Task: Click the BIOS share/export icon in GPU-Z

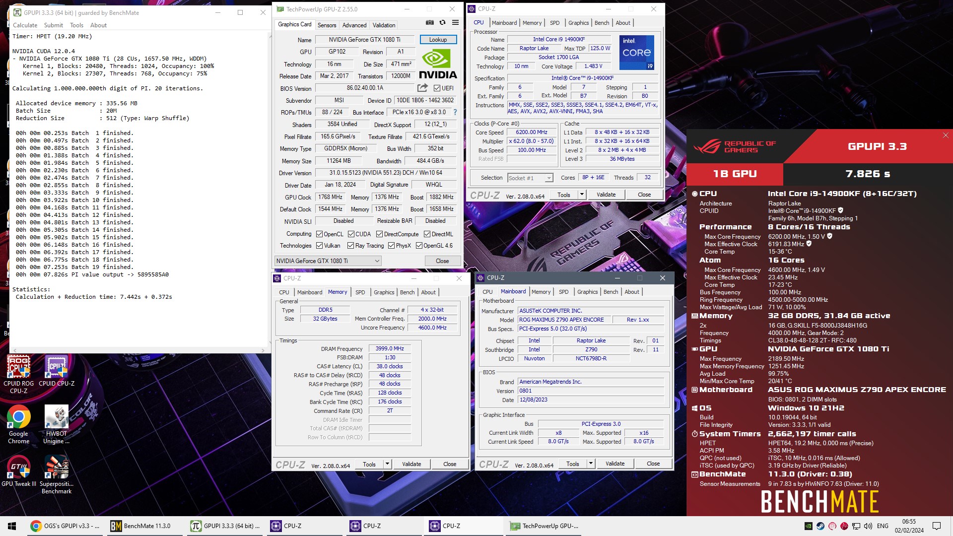Action: click(x=422, y=88)
